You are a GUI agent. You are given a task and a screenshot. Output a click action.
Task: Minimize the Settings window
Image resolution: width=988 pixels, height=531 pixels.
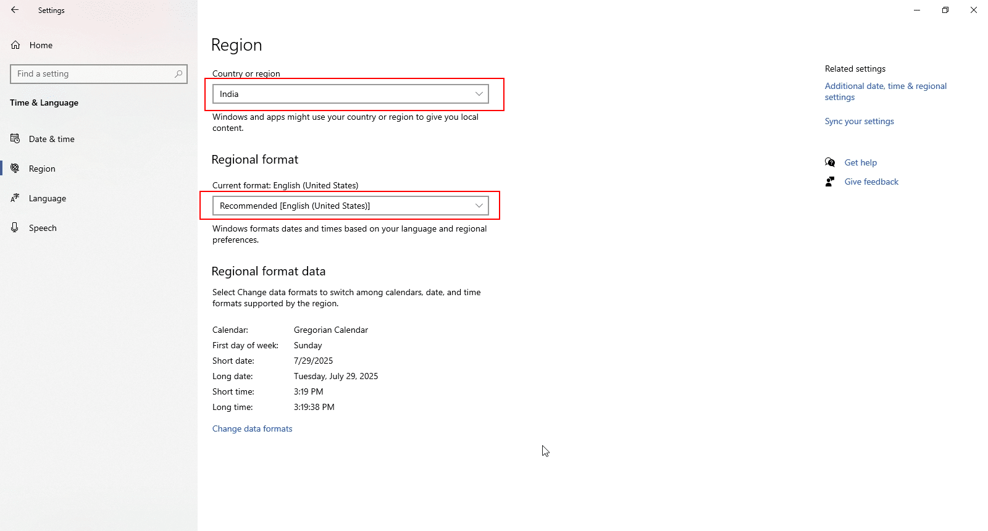pyautogui.click(x=917, y=10)
